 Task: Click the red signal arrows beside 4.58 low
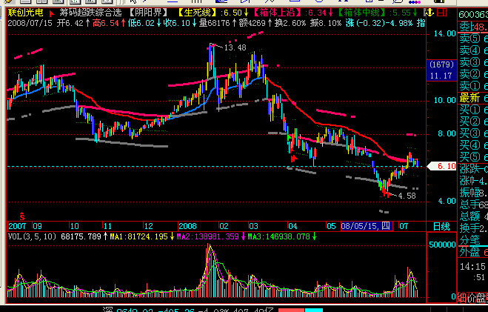pos(386,193)
